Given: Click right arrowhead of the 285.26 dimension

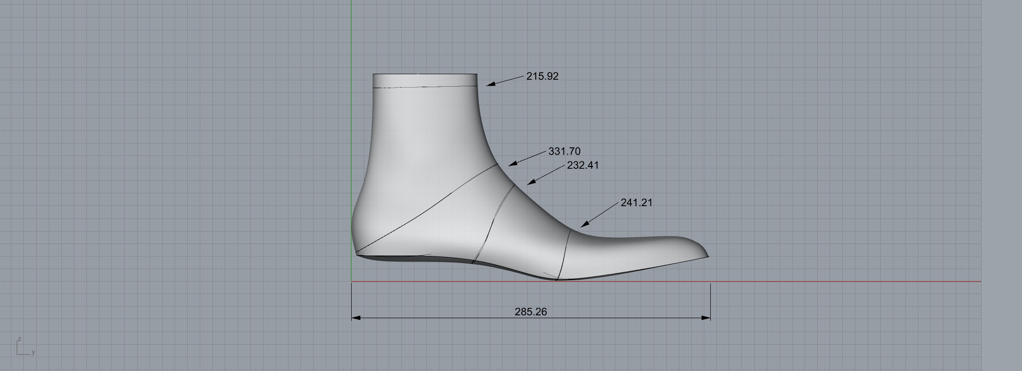Looking at the screenshot, I should tap(706, 318).
